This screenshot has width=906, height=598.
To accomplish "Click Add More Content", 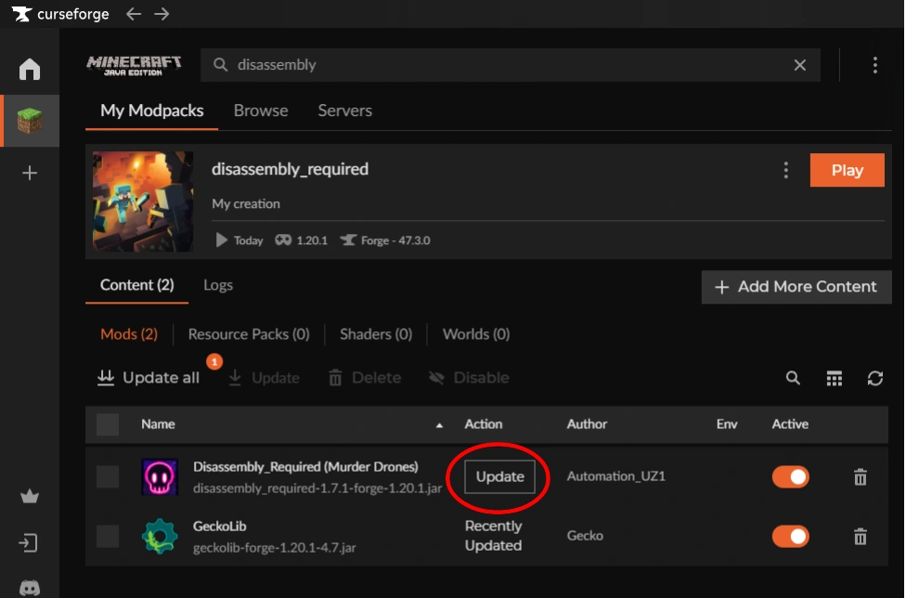I will tap(796, 287).
